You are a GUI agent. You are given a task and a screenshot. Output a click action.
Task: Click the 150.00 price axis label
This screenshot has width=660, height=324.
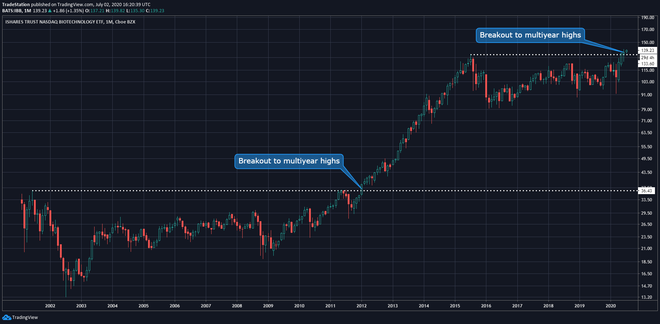[648, 43]
